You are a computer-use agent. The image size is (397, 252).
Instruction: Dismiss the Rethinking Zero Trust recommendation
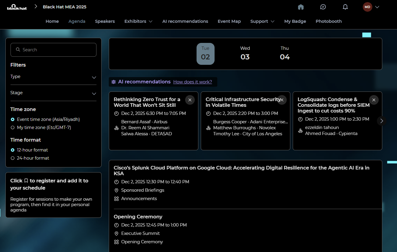point(190,100)
